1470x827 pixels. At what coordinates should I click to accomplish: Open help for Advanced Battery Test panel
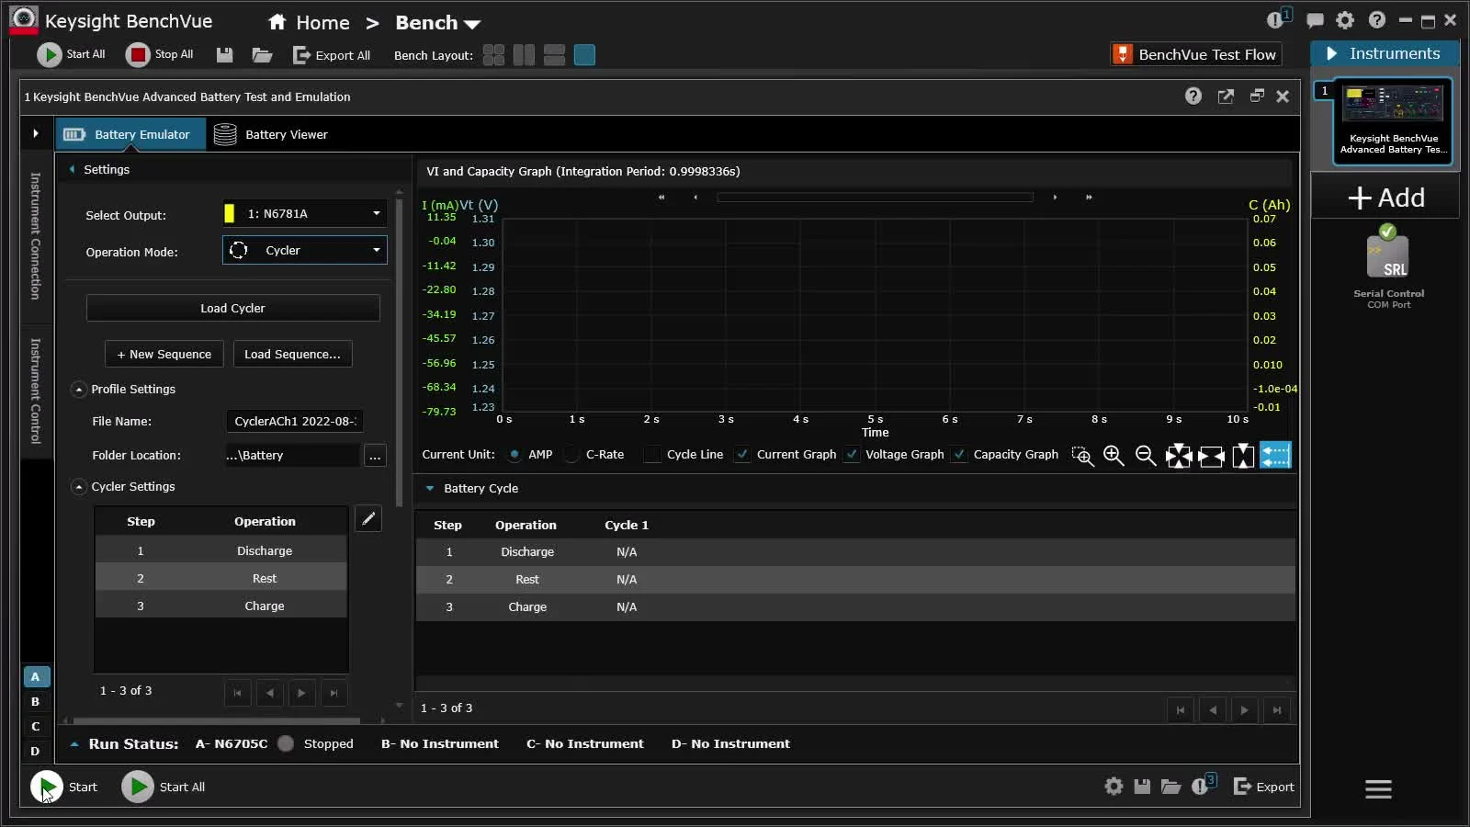pos(1193,96)
